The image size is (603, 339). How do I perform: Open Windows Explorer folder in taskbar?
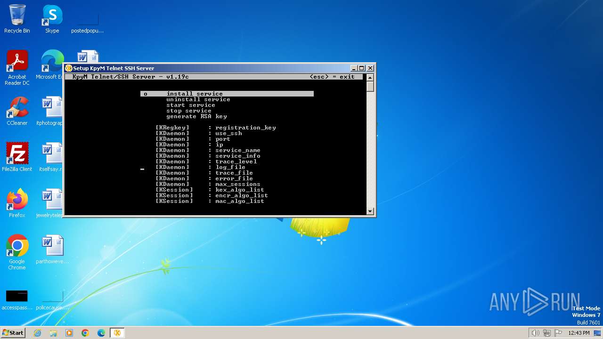[53, 333]
